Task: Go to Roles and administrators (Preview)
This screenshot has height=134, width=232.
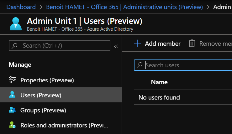Action: click(64, 125)
